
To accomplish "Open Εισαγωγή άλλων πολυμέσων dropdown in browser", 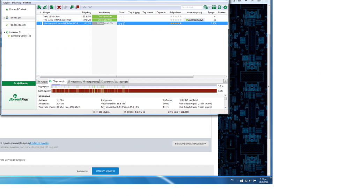I will 190,144.
